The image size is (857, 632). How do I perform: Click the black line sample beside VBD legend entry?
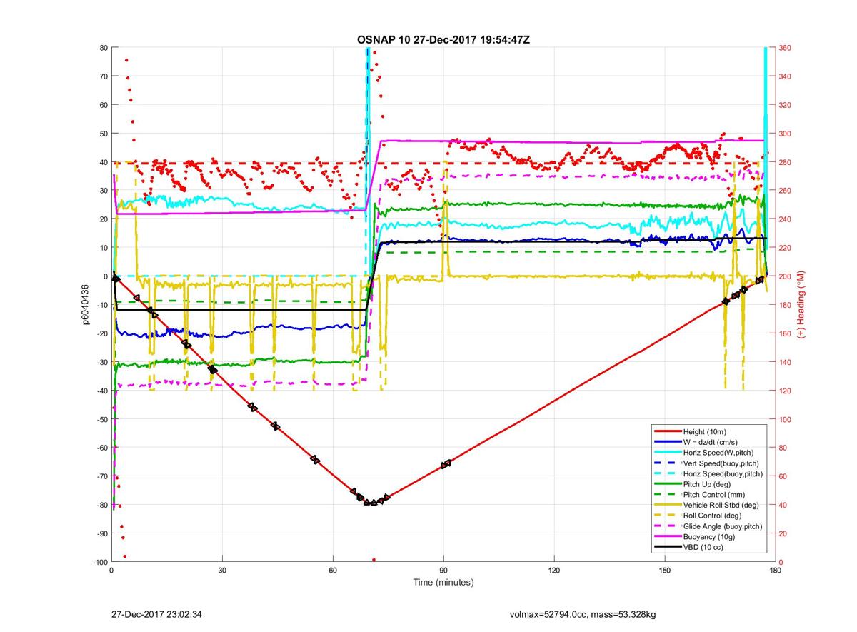coord(667,546)
